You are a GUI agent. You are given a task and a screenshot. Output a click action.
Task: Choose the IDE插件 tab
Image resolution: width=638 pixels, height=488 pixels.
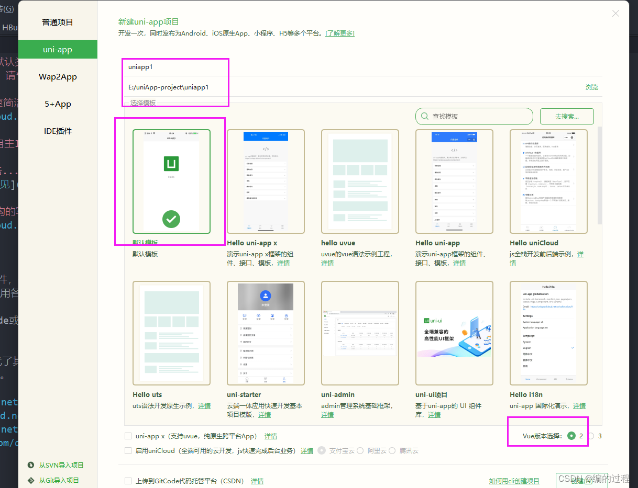click(x=58, y=131)
